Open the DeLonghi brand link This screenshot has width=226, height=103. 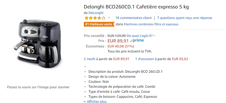(96, 13)
